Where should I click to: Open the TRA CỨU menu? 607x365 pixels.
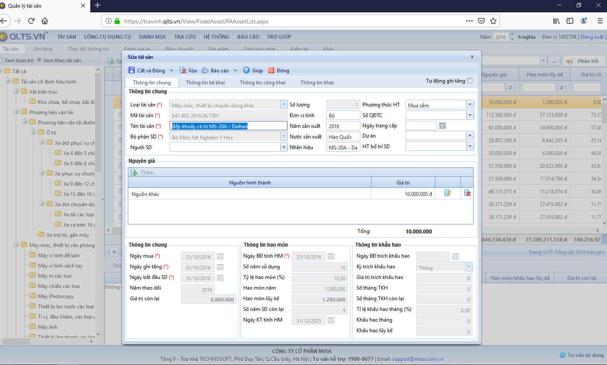point(185,37)
